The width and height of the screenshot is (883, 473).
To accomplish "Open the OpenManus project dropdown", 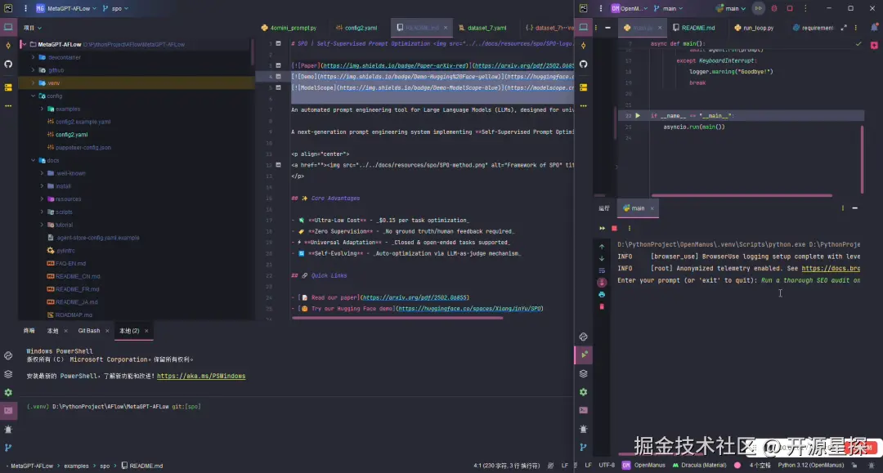I will pos(629,8).
